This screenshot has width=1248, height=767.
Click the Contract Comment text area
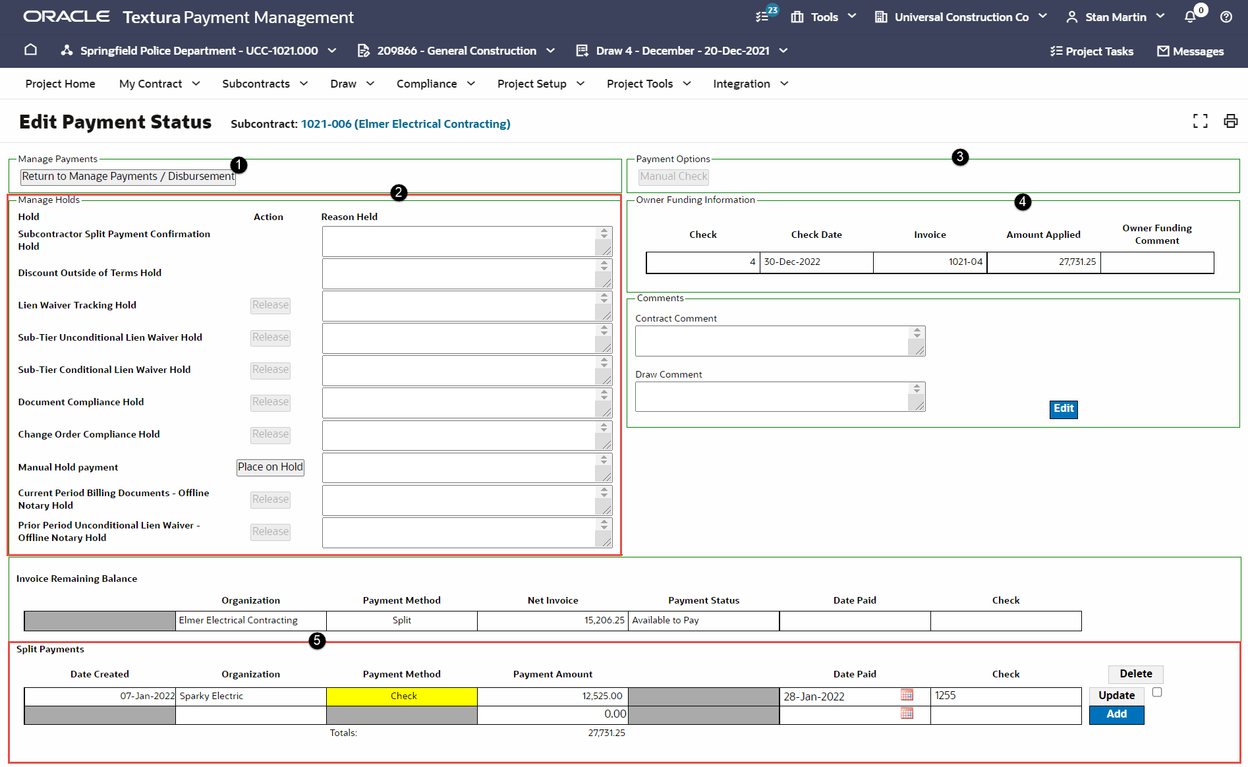780,341
